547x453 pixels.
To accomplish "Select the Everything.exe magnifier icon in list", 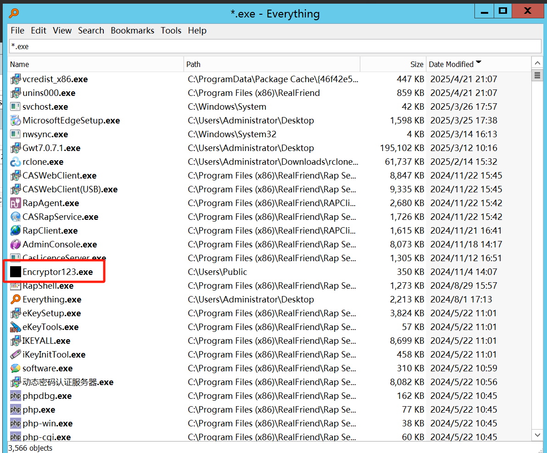I will (x=16, y=300).
